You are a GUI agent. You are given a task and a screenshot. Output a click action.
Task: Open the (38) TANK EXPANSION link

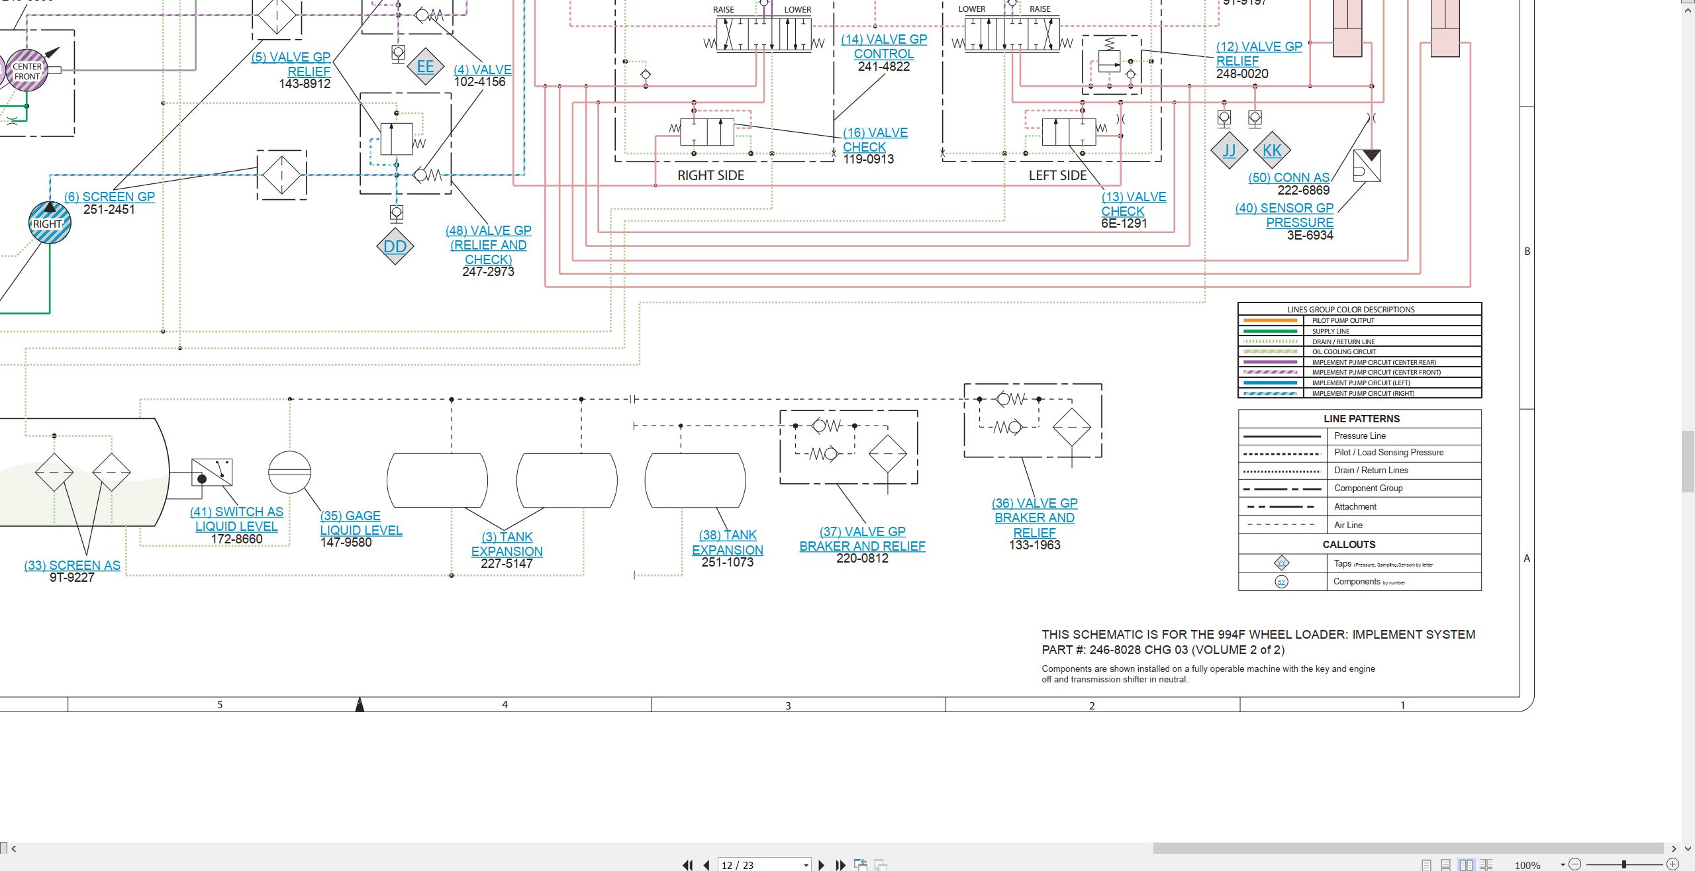(728, 542)
